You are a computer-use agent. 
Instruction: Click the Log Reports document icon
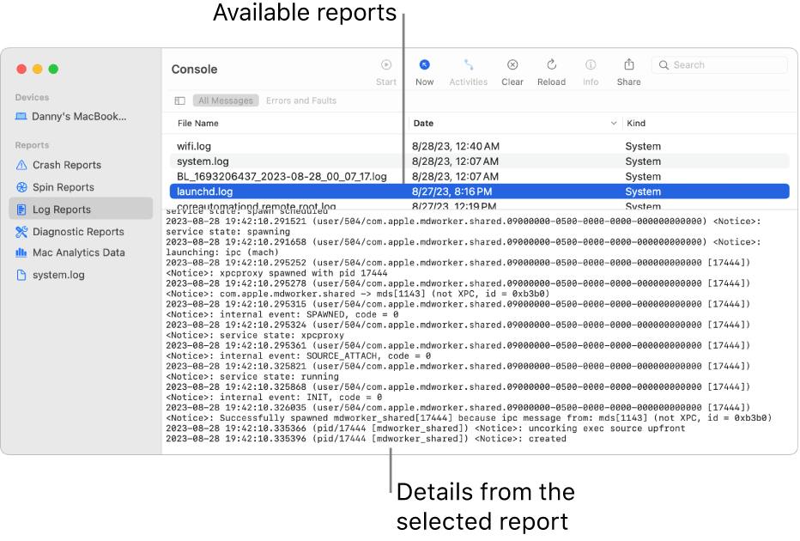click(x=21, y=210)
